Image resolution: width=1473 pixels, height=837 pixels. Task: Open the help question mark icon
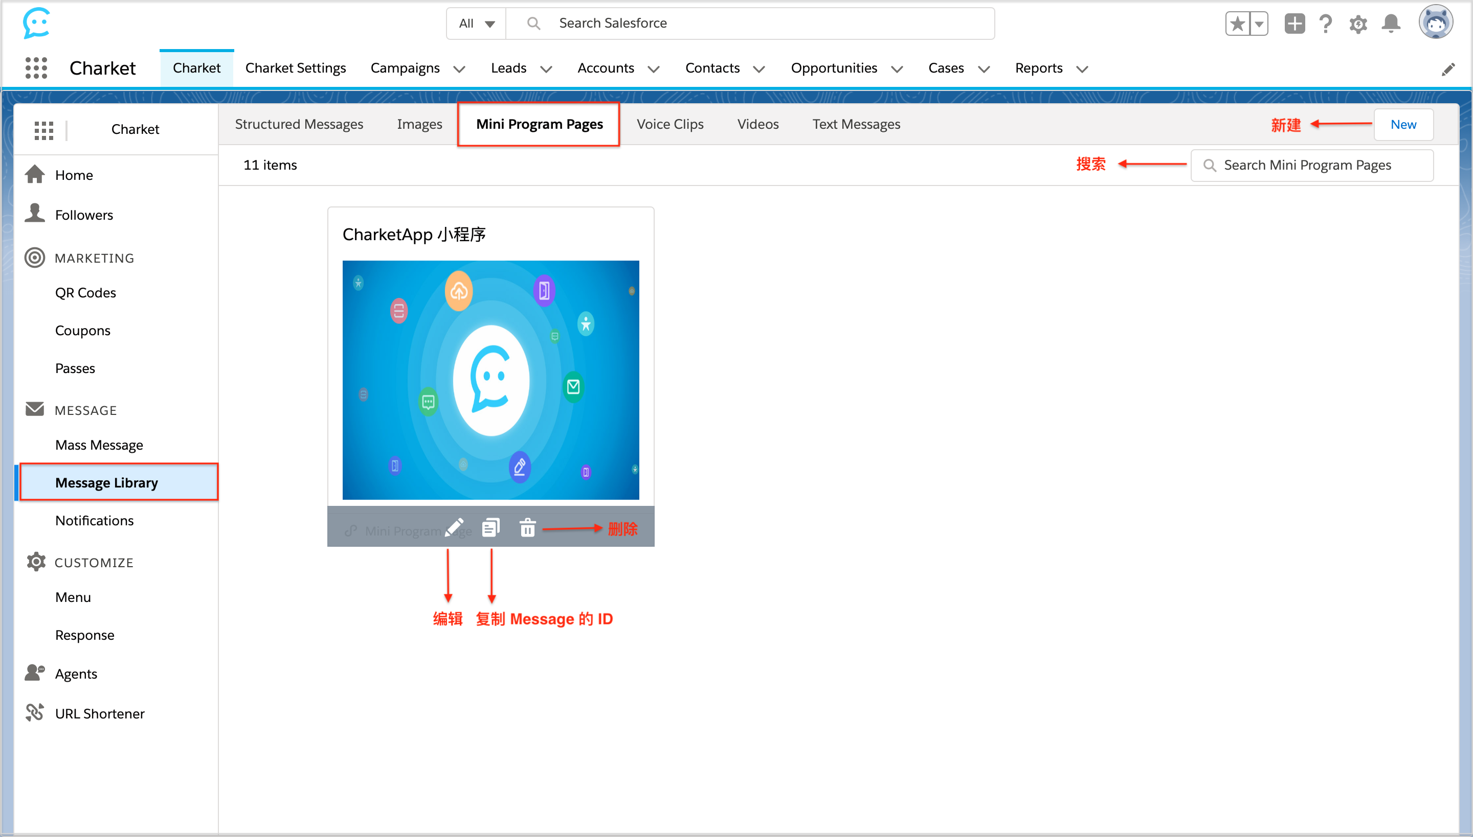click(1326, 24)
